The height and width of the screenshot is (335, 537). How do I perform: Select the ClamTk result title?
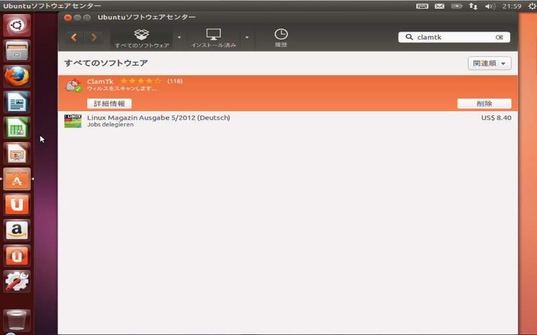[x=100, y=81]
